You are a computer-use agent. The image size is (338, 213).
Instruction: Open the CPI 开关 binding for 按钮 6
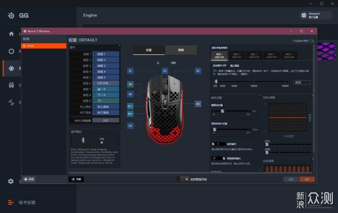pos(106,83)
